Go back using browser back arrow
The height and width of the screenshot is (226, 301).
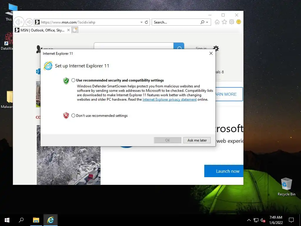coord(19,22)
